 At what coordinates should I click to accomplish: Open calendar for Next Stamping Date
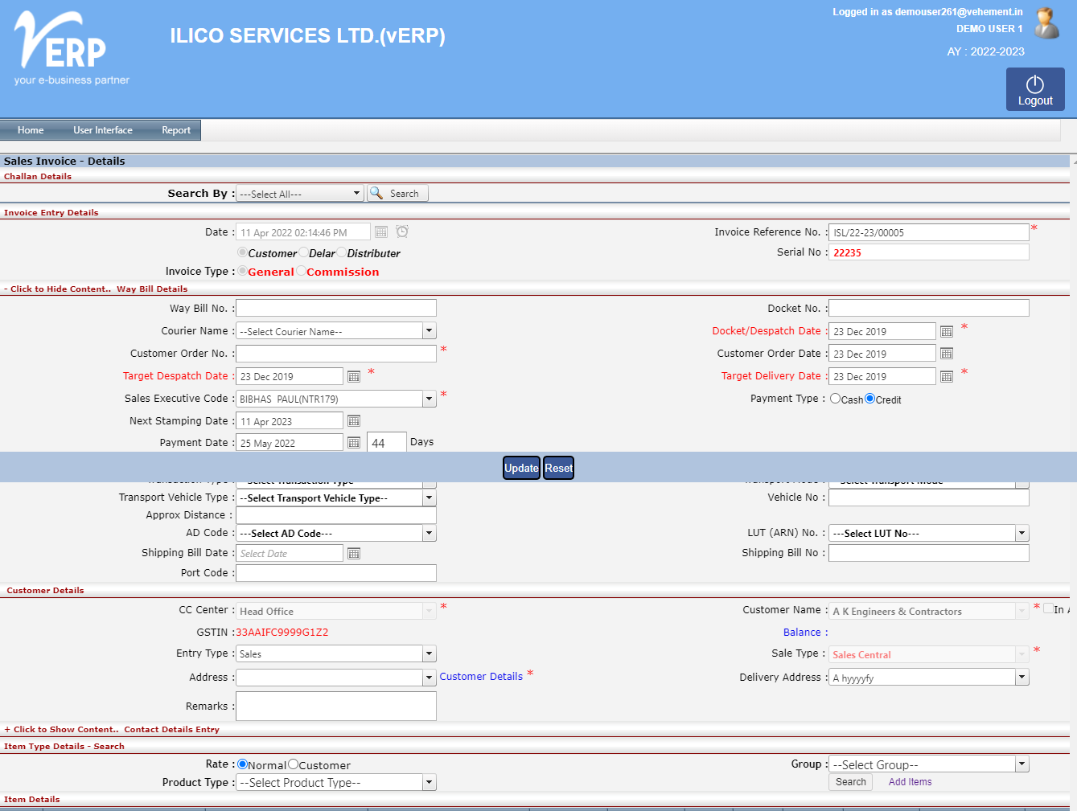[354, 421]
